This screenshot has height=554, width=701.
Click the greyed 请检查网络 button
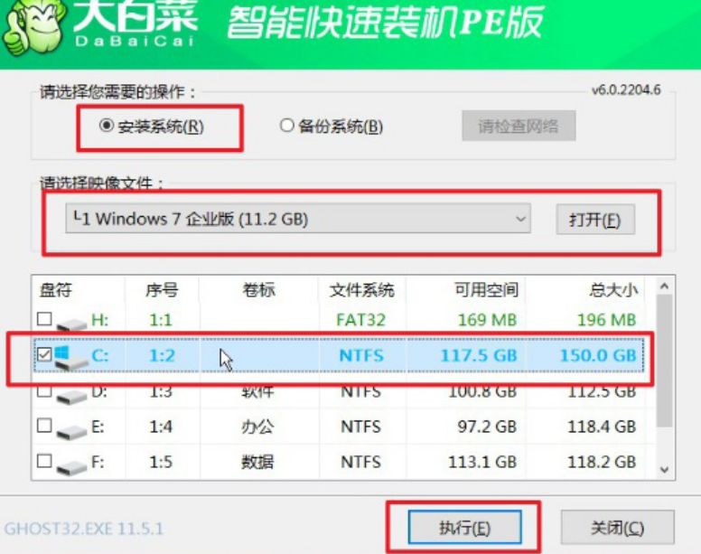coord(519,126)
